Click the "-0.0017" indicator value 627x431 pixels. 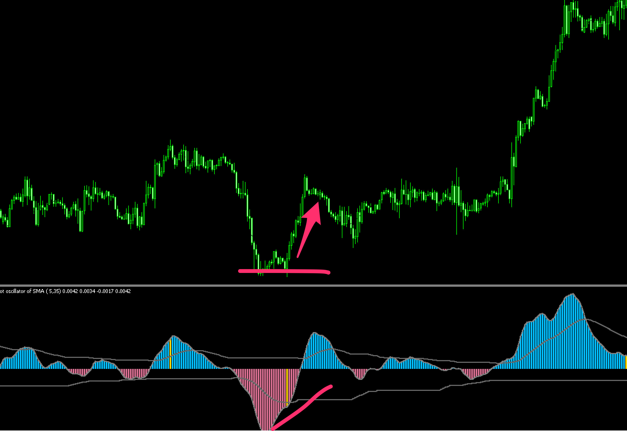coord(105,291)
